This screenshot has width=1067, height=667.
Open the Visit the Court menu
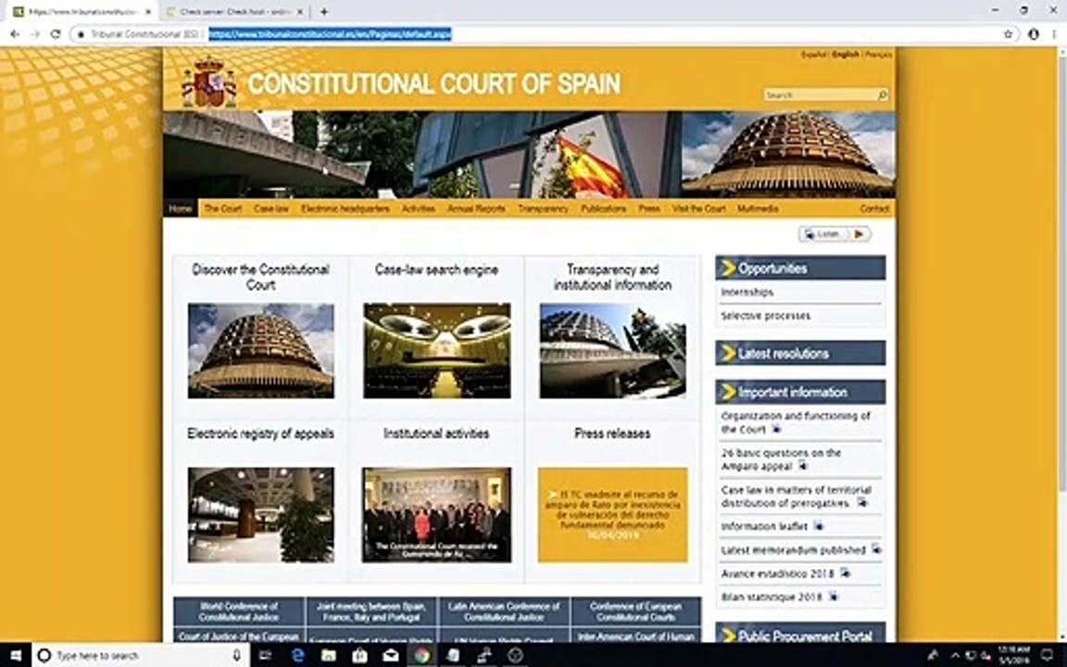pos(699,209)
